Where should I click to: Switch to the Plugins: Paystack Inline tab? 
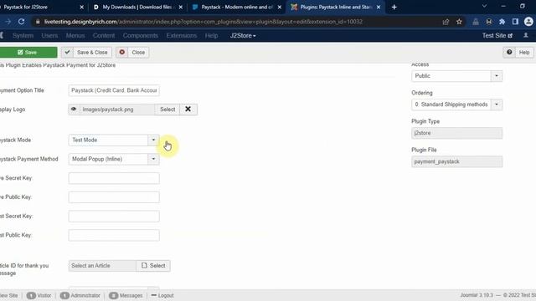(335, 7)
